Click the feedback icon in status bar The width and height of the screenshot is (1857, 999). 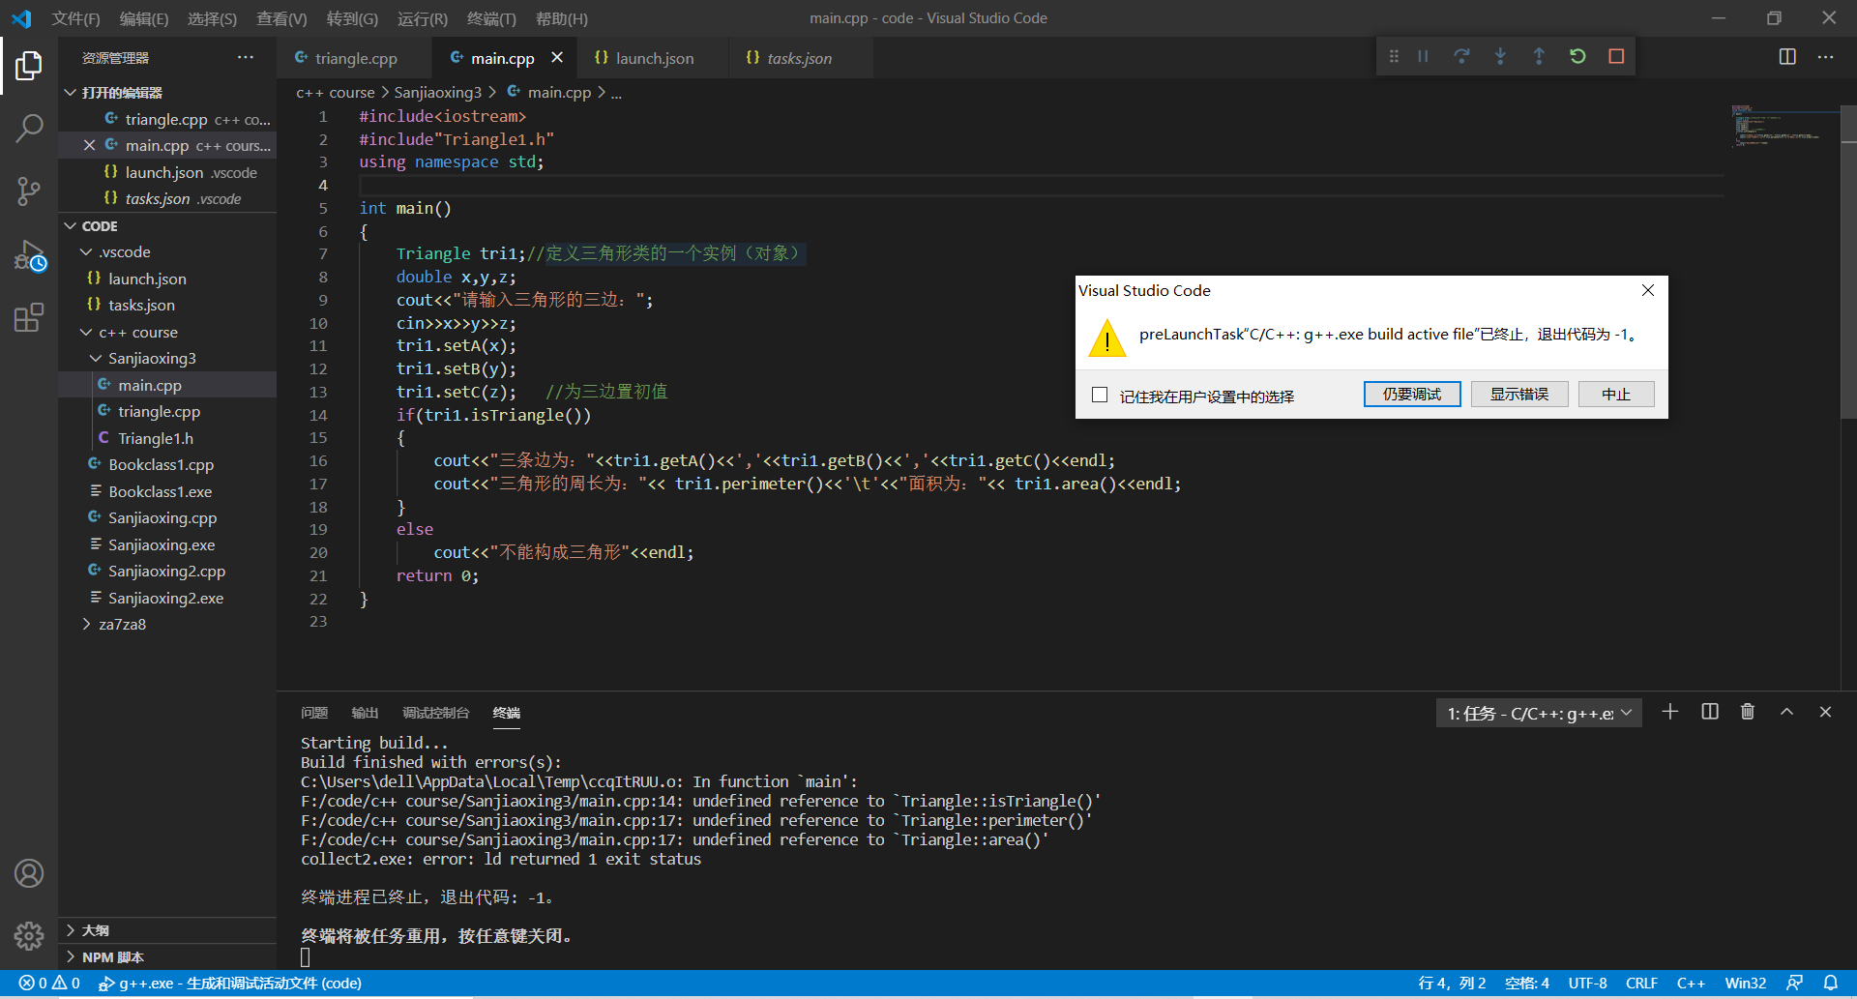click(1794, 983)
